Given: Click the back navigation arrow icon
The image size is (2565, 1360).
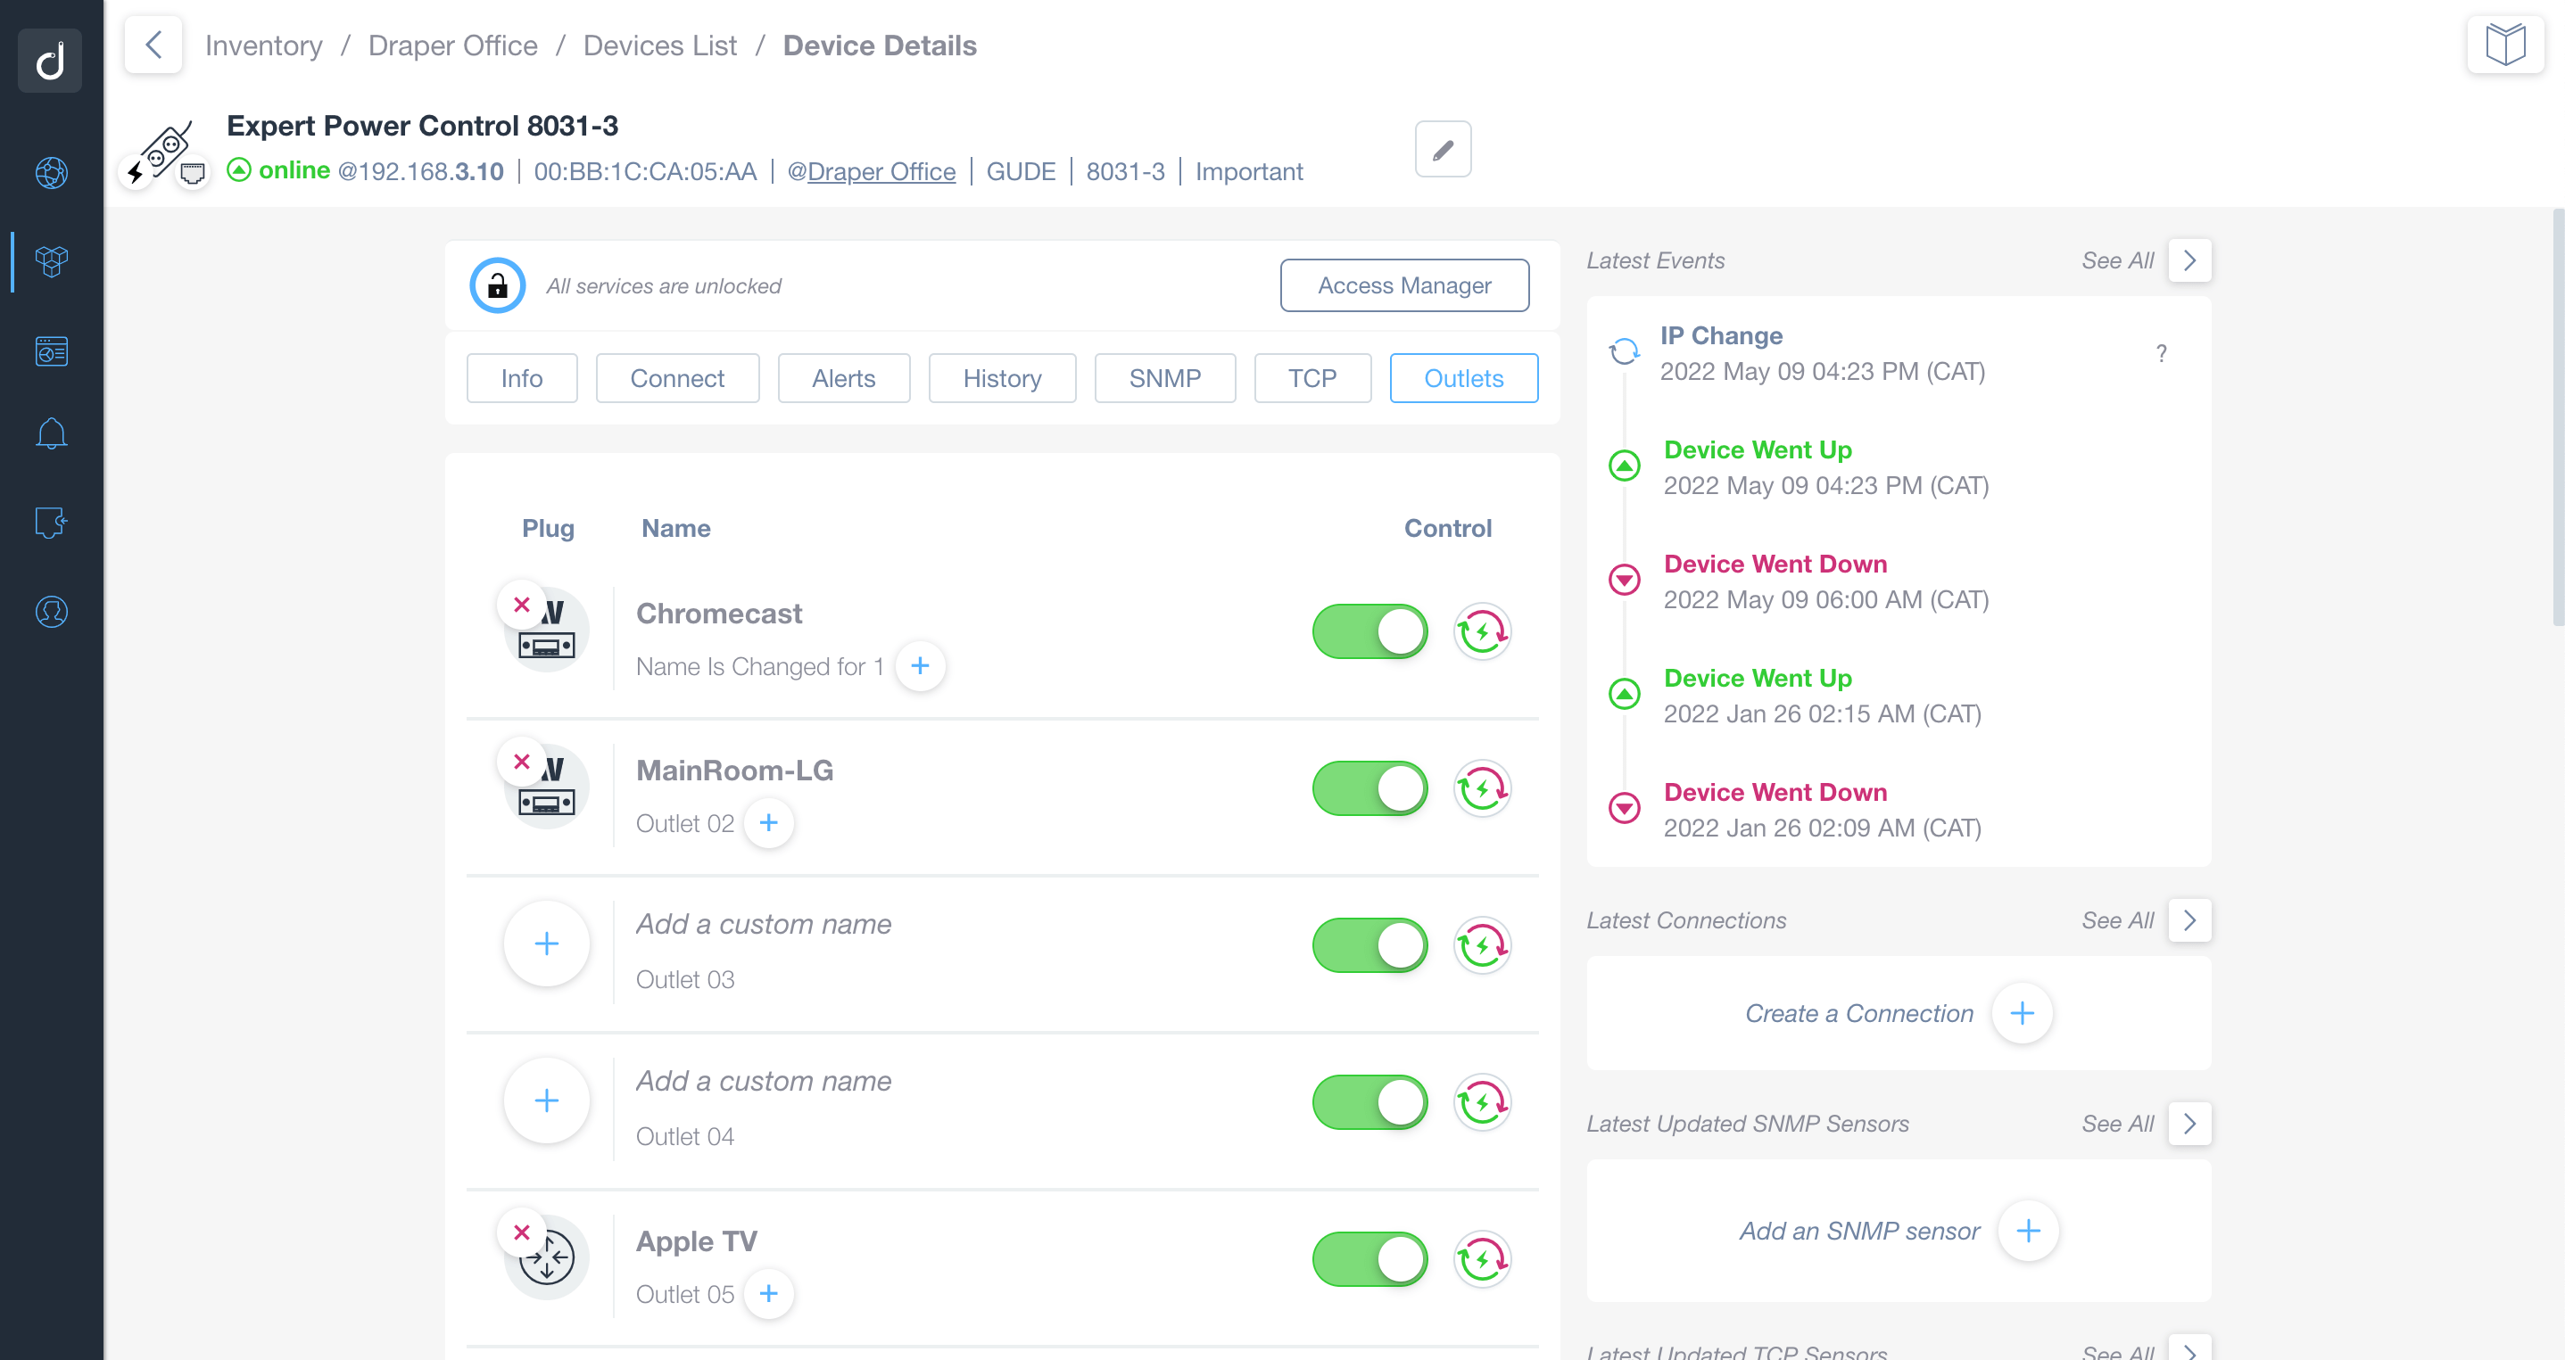Looking at the screenshot, I should pyautogui.click(x=153, y=45).
